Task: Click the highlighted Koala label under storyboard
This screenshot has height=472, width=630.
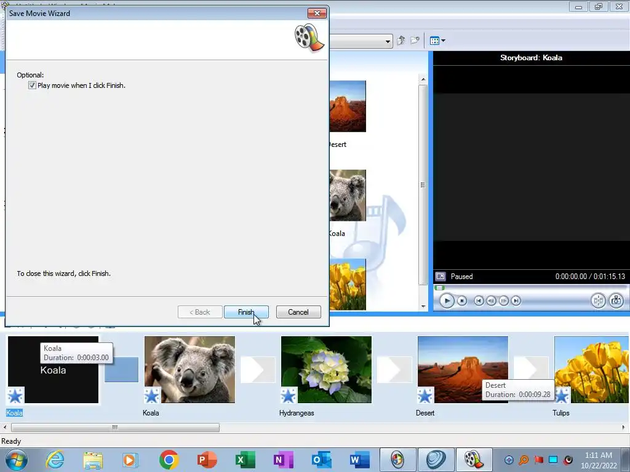Action: click(15, 412)
